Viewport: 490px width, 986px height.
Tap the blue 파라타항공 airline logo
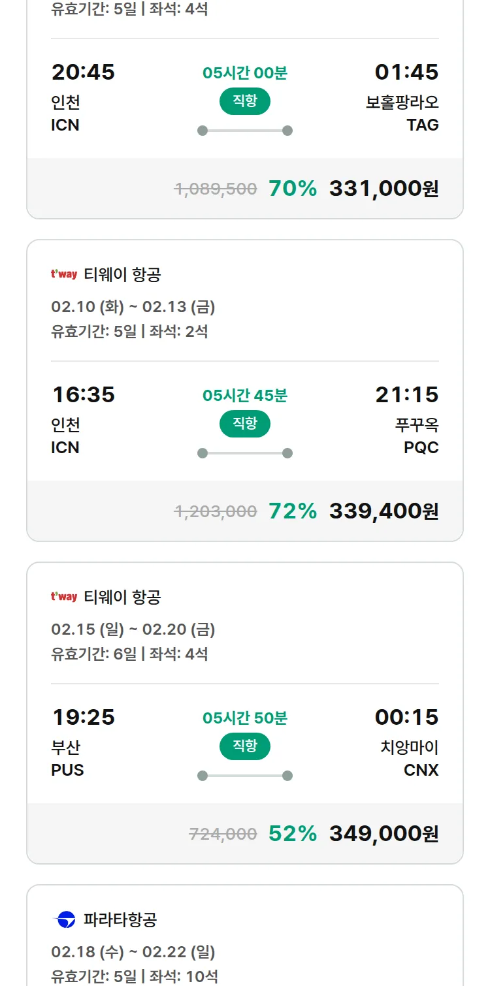[x=64, y=920]
